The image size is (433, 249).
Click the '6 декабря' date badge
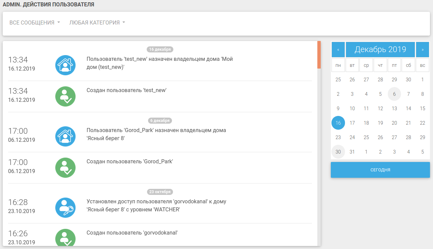pyautogui.click(x=160, y=121)
